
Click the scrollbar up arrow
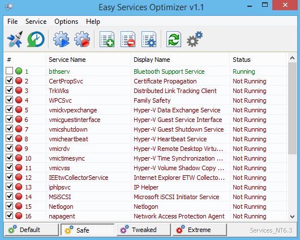coord(292,58)
